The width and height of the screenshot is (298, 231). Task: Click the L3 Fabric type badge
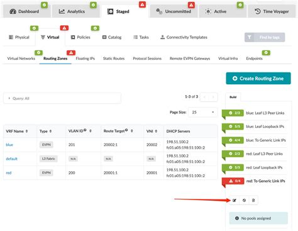[x=48, y=159]
